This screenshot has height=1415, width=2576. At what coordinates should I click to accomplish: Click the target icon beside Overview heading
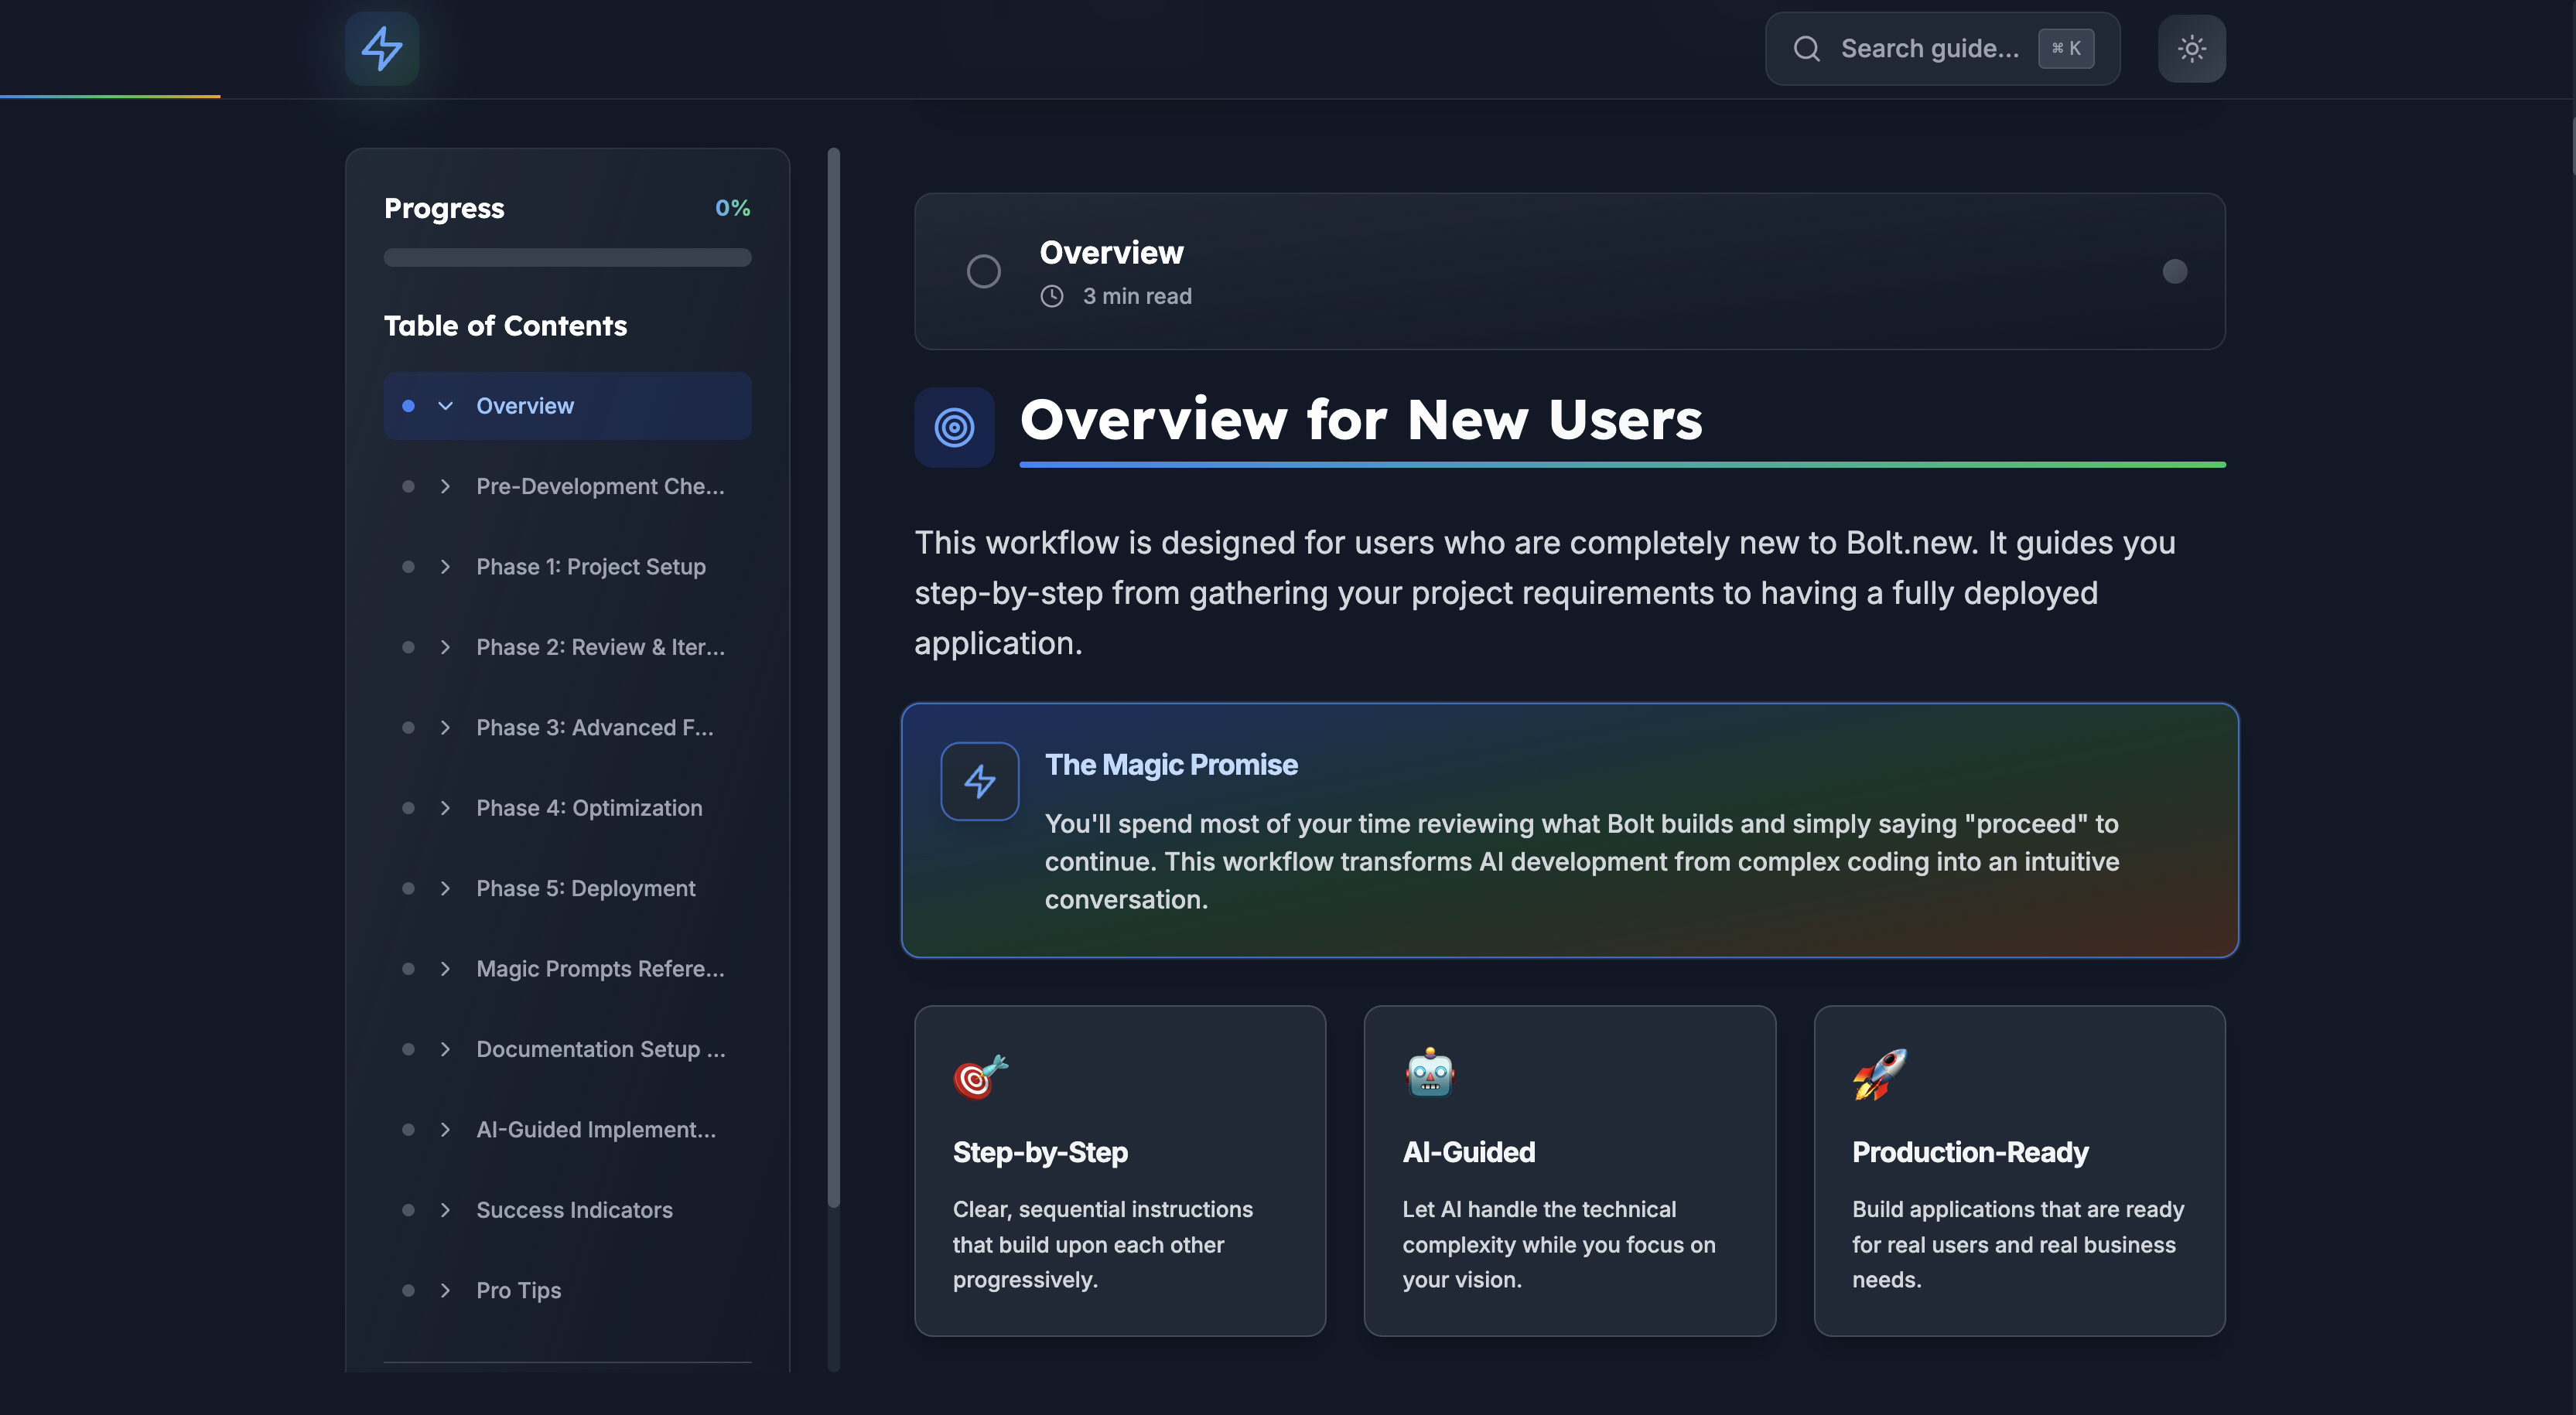pyautogui.click(x=954, y=428)
